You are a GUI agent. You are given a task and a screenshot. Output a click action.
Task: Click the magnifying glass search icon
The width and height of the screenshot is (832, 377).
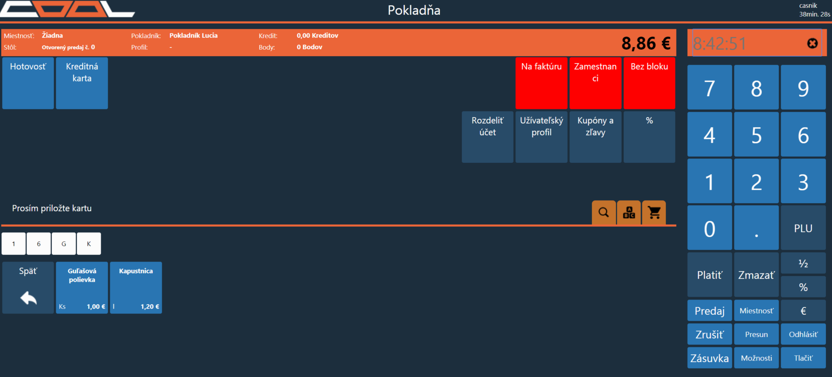604,212
